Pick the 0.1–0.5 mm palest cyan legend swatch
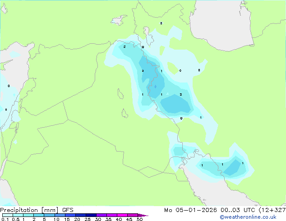The width and height of the screenshot is (286, 221). (8, 215)
